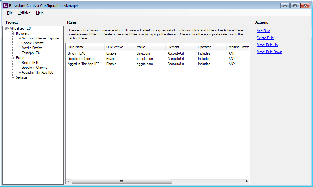The height and width of the screenshot is (187, 313).
Task: Open the Utilities menu
Action: (24, 13)
